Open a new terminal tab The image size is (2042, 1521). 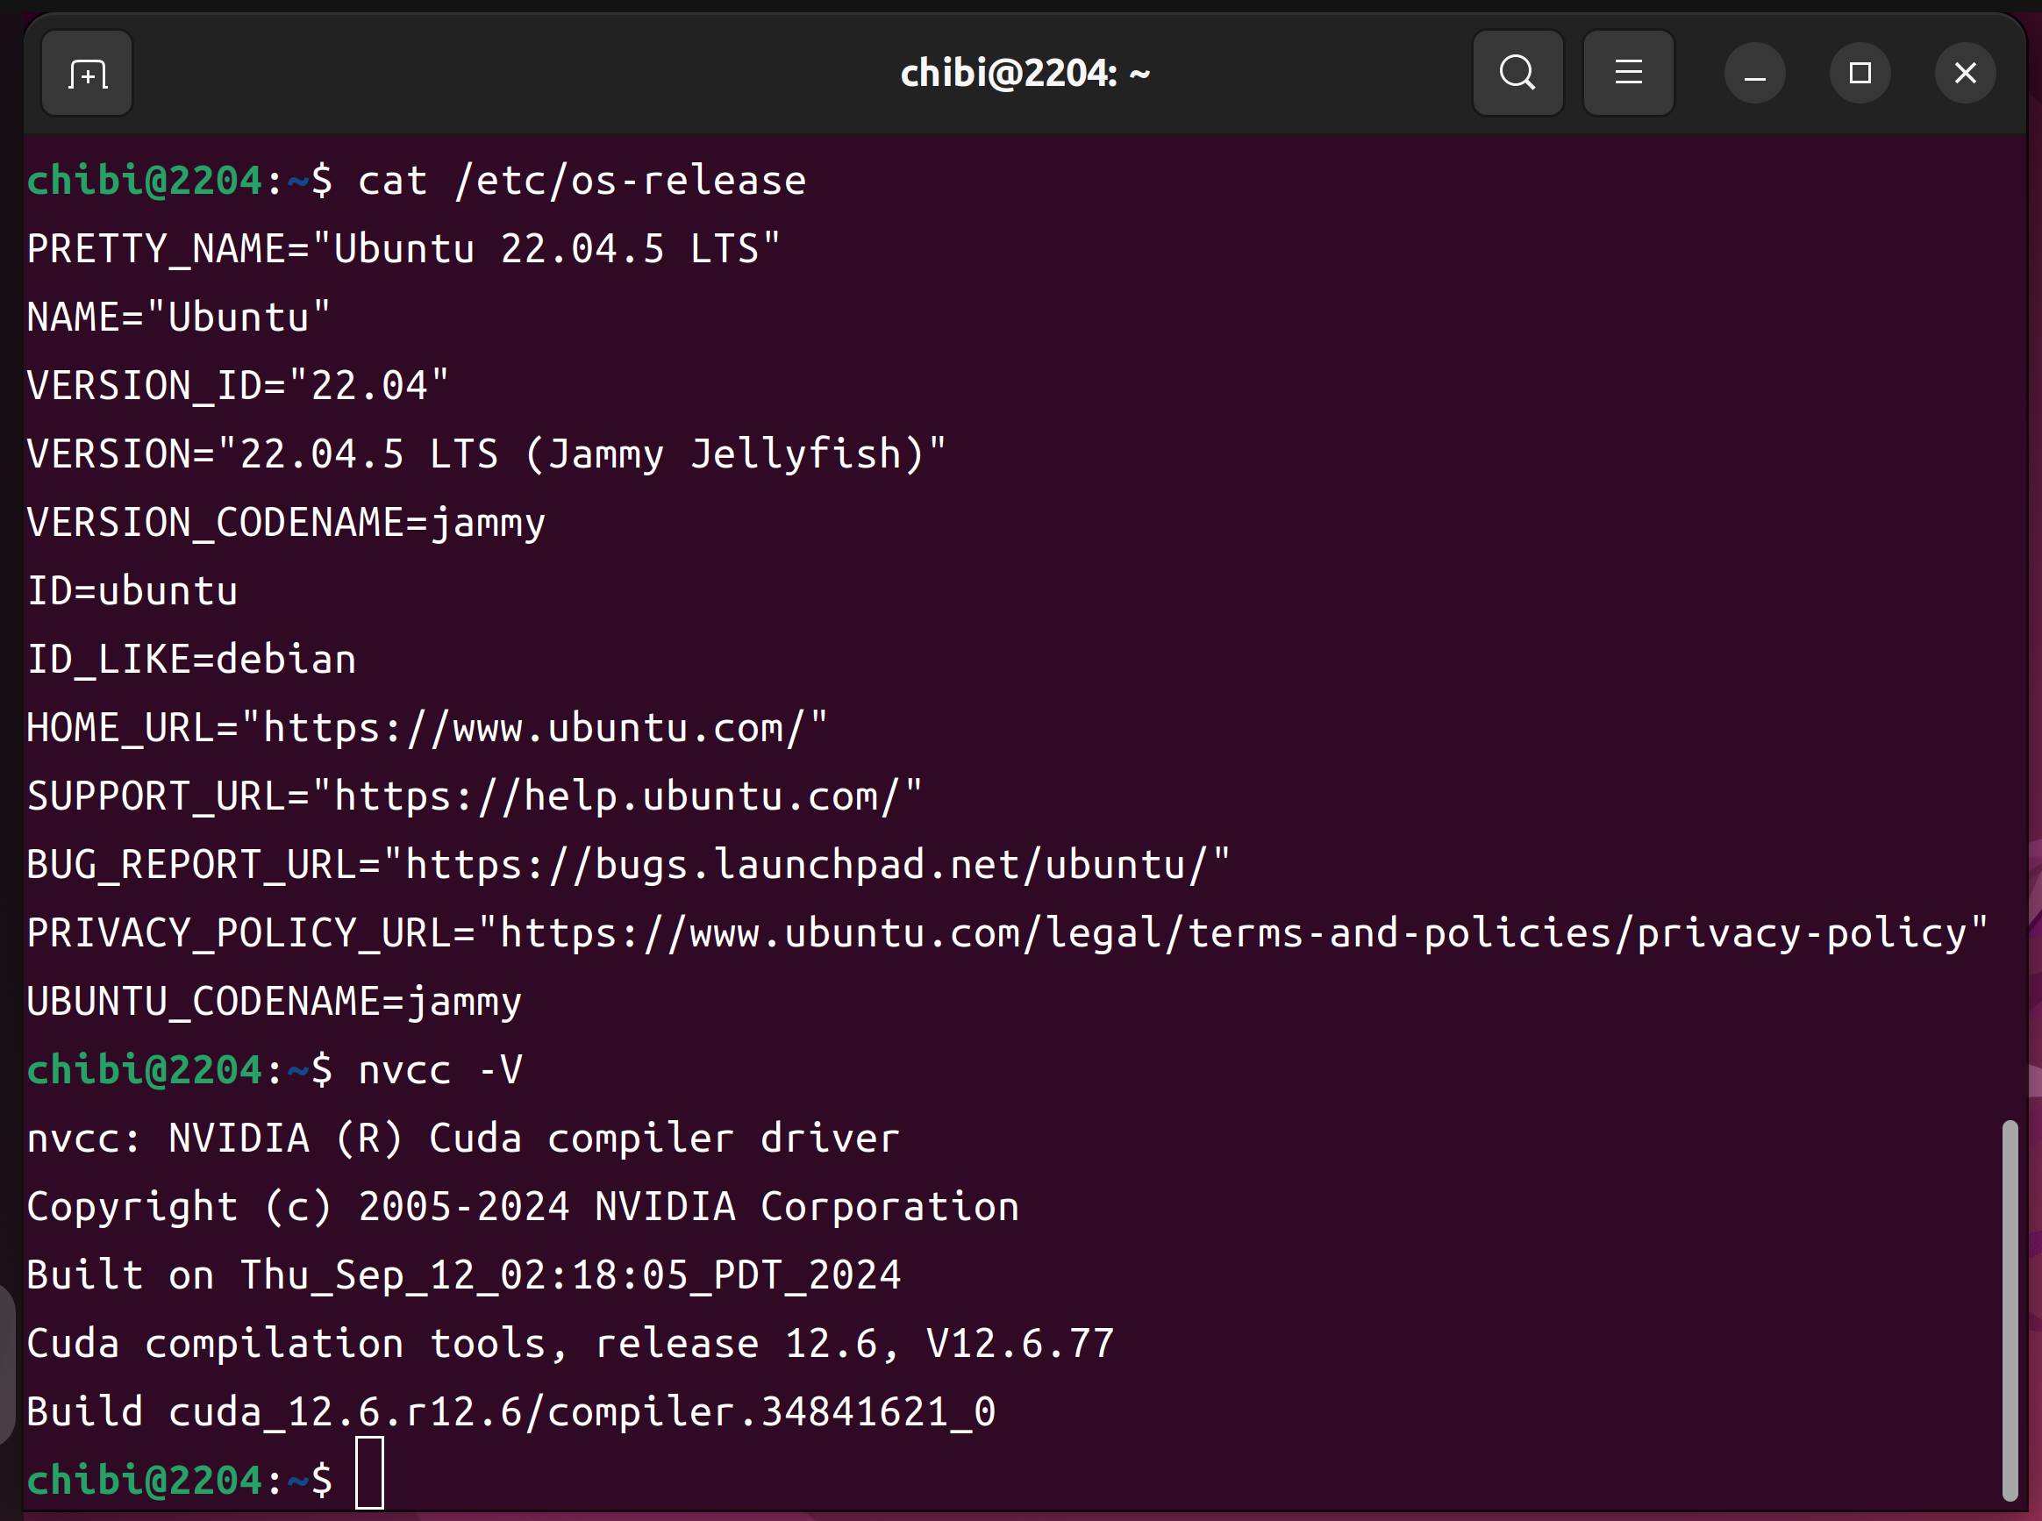tap(88, 74)
